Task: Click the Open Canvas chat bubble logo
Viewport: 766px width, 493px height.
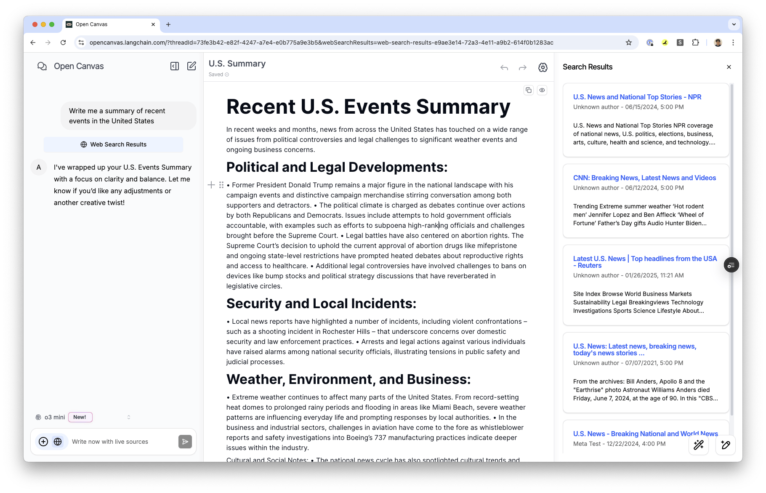Action: [42, 66]
